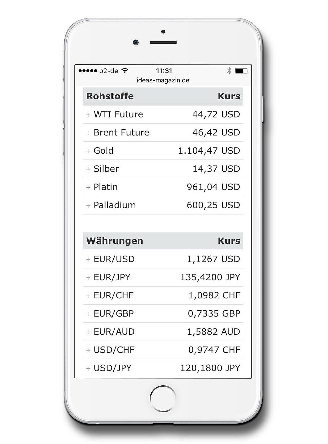Image resolution: width=328 pixels, height=444 pixels.
Task: Tap the Bluetooth status icon
Action: tap(229, 71)
